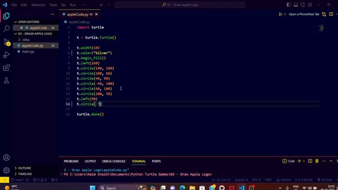Switch to the Problems panel tab
338x190 pixels.
pyautogui.click(x=71, y=161)
